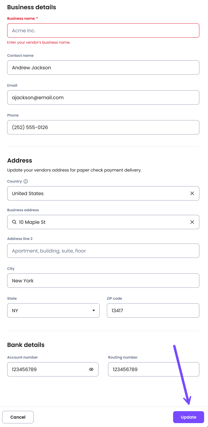
Task: Select the Phone number field
Action: (103, 127)
